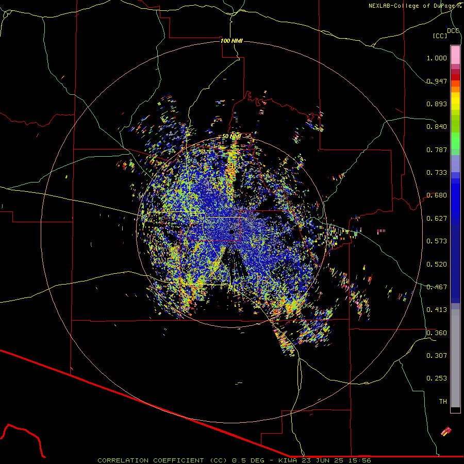
Task: Pick the light pink color bar segment
Action: (455, 55)
